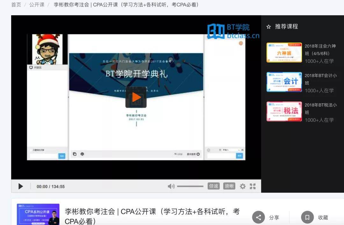Open player settings gear icon
Image resolution: width=344 pixels, height=225 pixels.
pos(243,186)
